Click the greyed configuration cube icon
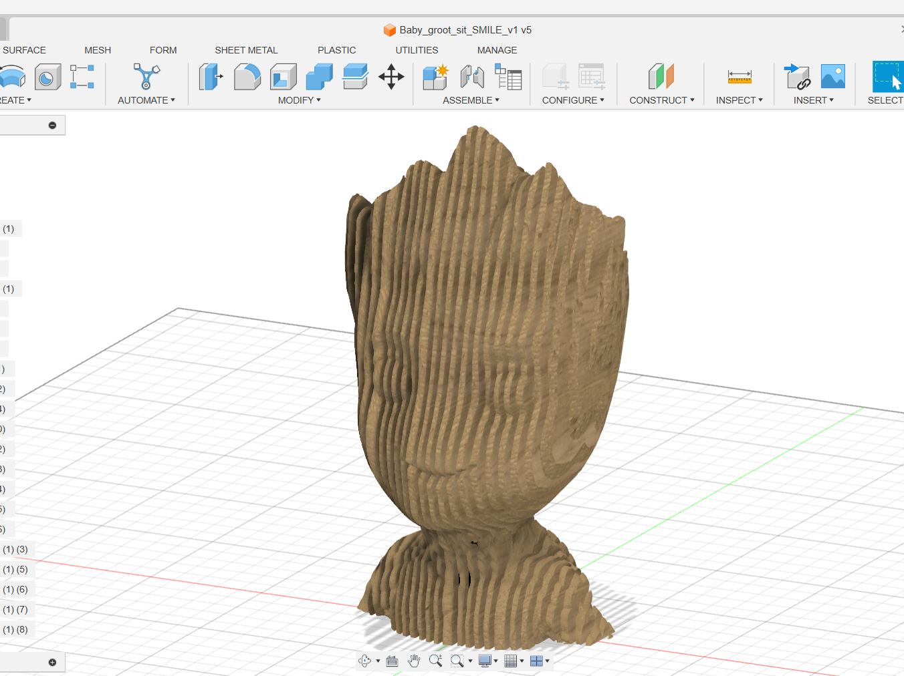Image resolution: width=904 pixels, height=676 pixels. point(556,77)
